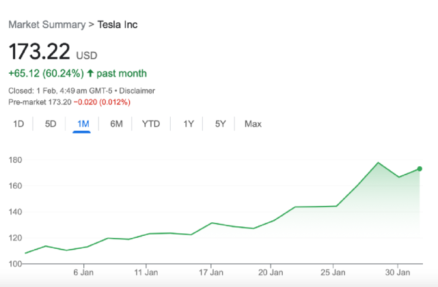438x287 pixels.
Task: Click the active 1M range tab
Action: [83, 123]
